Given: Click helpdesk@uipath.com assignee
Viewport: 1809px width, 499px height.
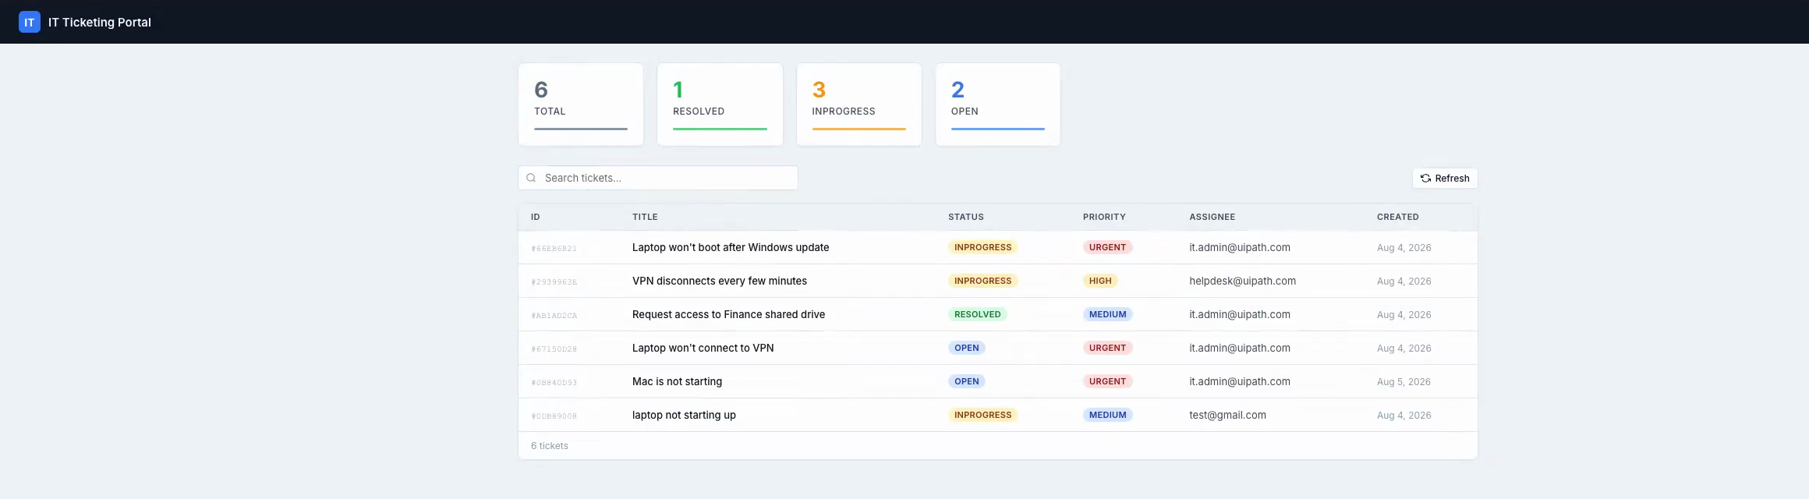Looking at the screenshot, I should pyautogui.click(x=1242, y=281).
